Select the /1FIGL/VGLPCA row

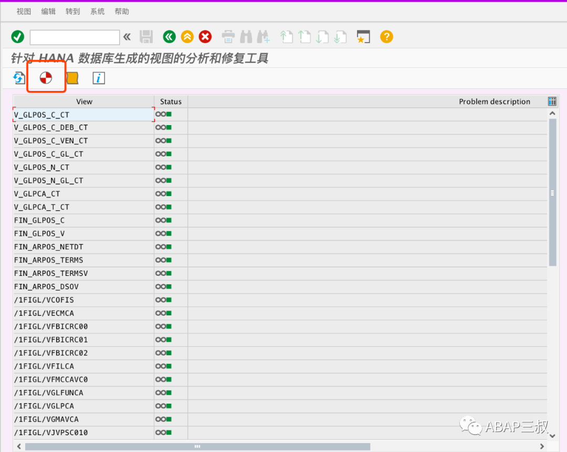pyautogui.click(x=280, y=406)
